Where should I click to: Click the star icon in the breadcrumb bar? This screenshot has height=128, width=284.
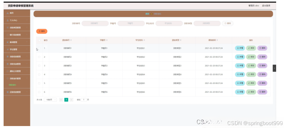(x=152, y=14)
